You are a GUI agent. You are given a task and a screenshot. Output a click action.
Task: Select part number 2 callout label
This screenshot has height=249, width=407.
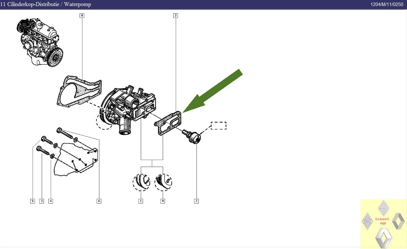[x=175, y=15]
